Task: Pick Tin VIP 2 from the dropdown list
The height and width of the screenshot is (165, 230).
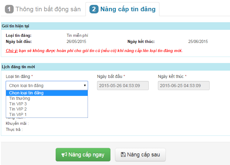Action: pyautogui.click(x=18, y=109)
